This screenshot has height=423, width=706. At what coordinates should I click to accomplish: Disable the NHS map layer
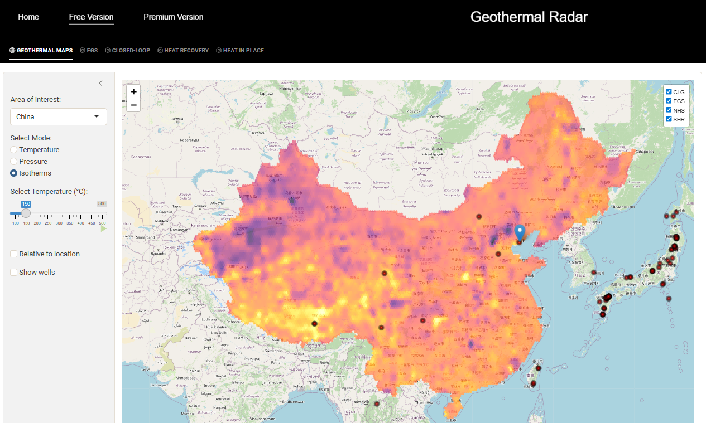(669, 110)
